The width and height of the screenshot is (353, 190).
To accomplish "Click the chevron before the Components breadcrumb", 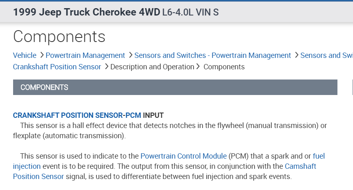I will tap(198, 66).
